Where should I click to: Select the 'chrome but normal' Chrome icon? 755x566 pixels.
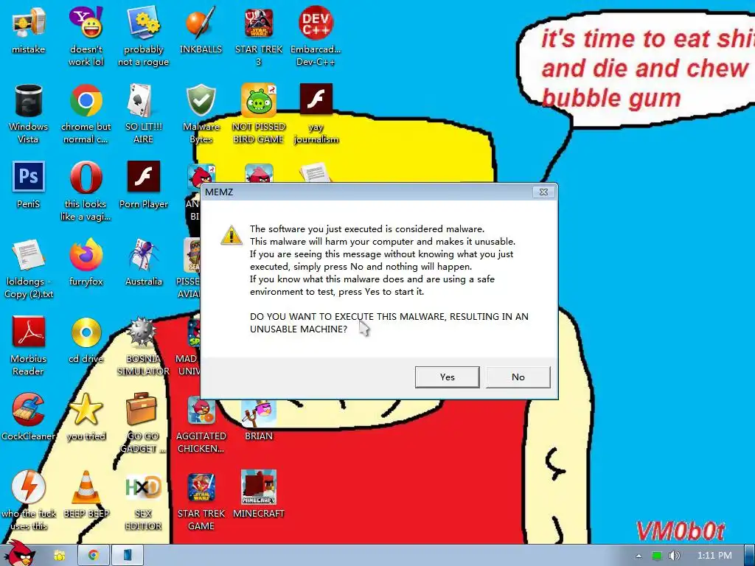(86, 113)
